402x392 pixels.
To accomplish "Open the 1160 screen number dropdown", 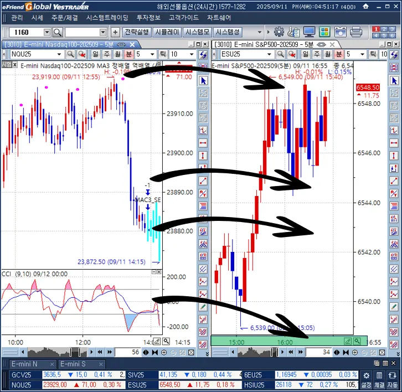I will pyautogui.click(x=47, y=32).
